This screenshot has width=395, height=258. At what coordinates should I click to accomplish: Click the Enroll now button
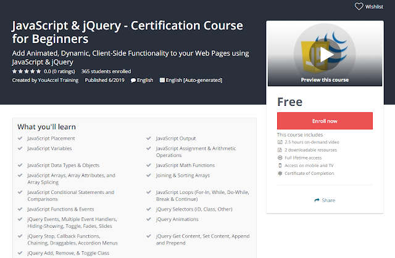pyautogui.click(x=325, y=121)
